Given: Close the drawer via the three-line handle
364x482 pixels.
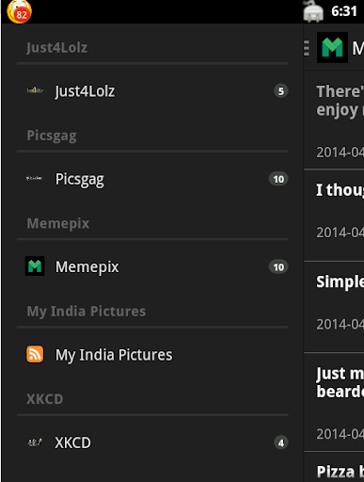Looking at the screenshot, I should 307,48.
